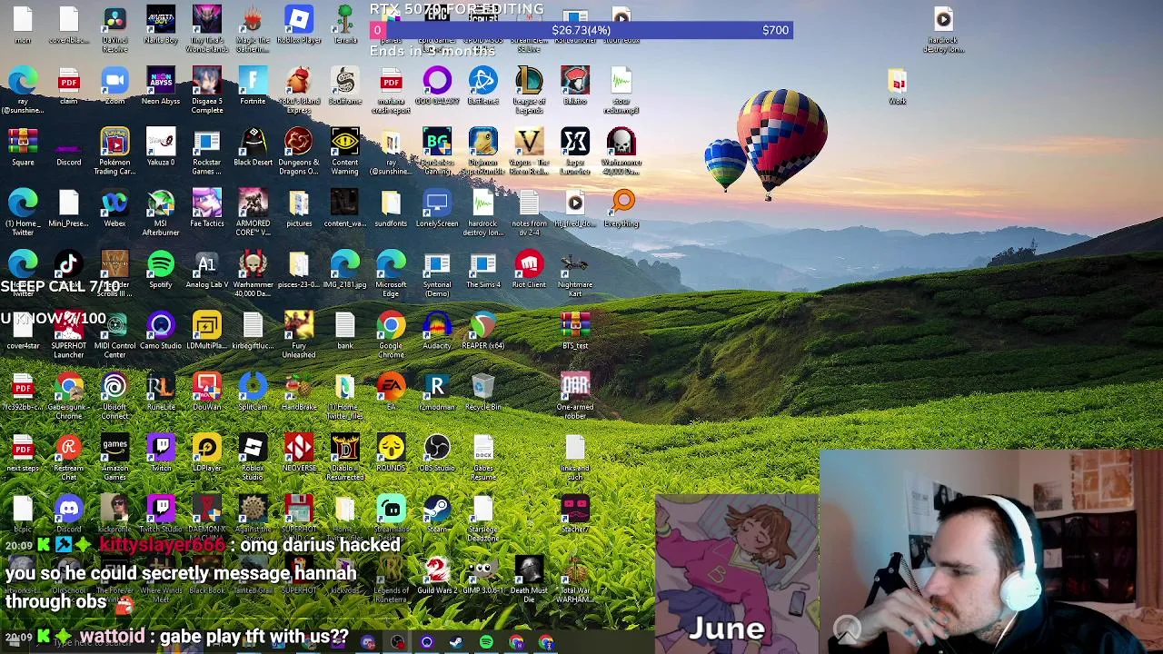
Task: Select the HandBrake icon
Action: tap(299, 391)
